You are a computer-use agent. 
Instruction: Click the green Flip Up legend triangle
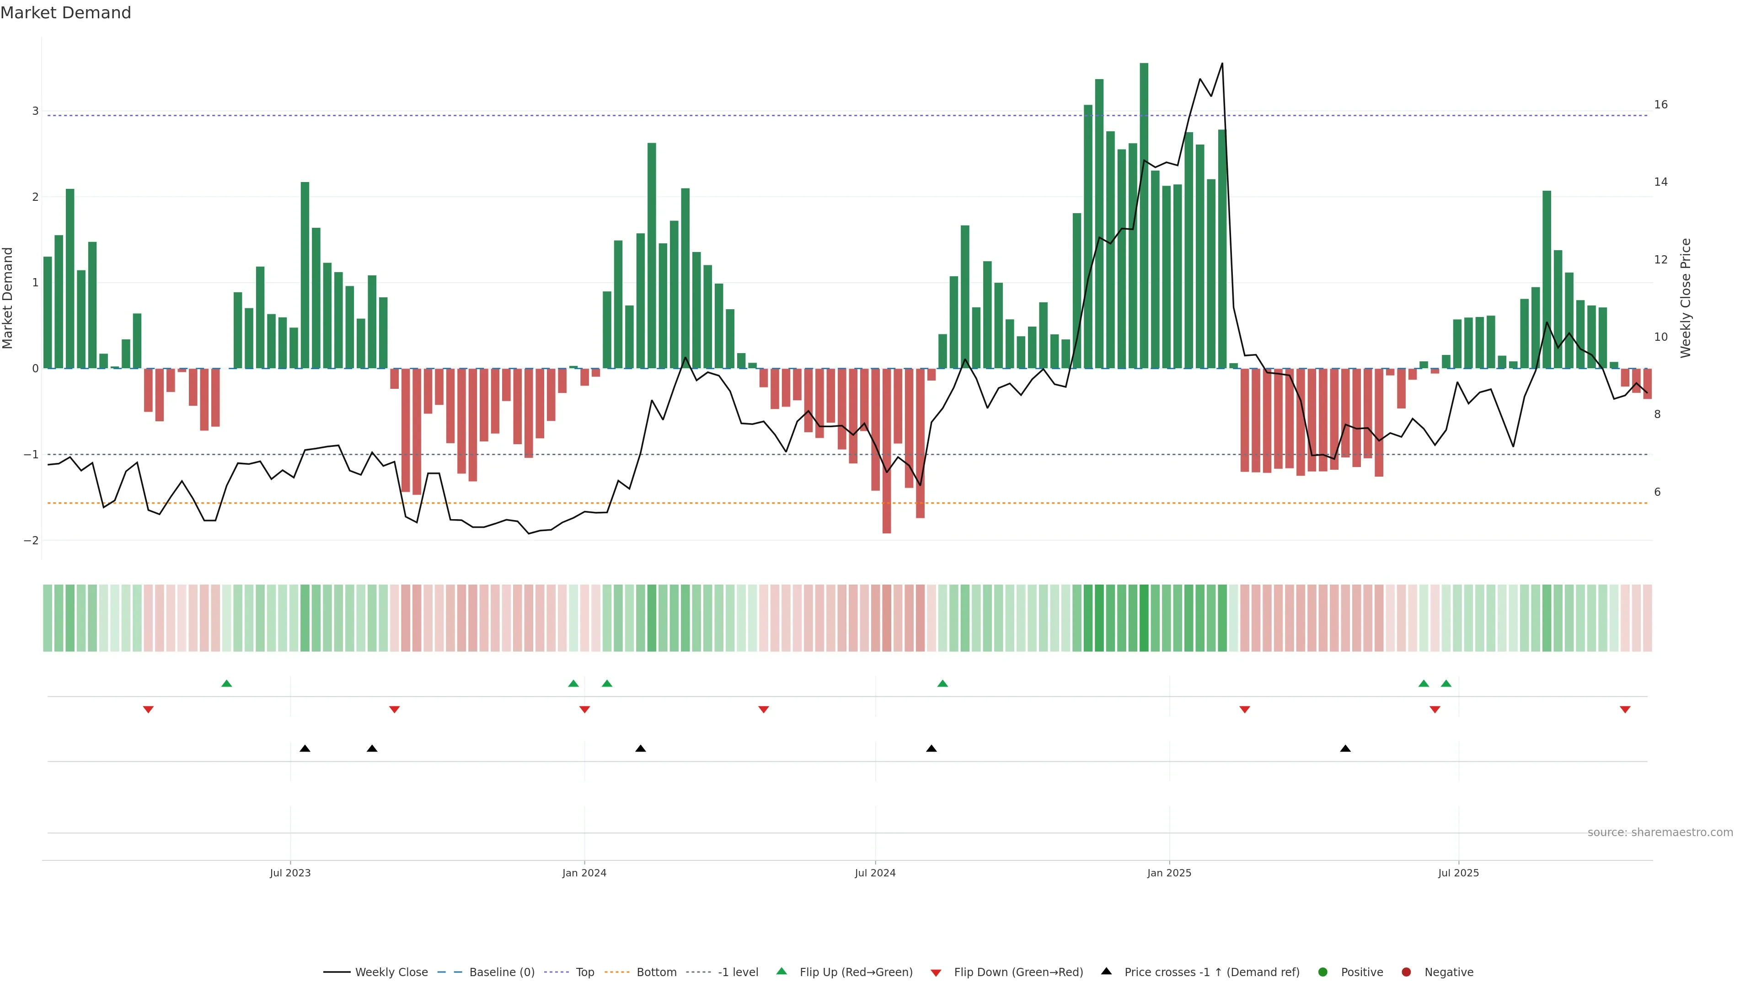(x=781, y=972)
